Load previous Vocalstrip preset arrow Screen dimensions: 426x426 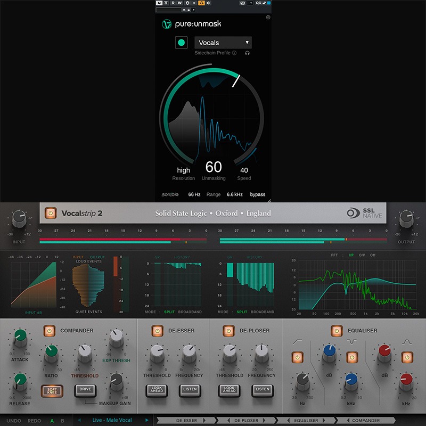click(x=79, y=420)
